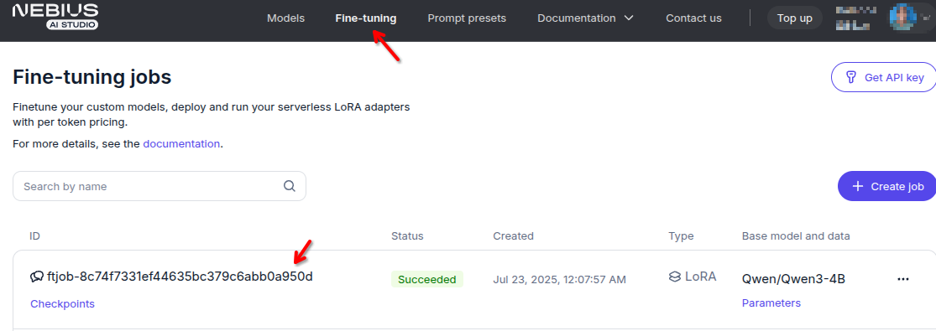This screenshot has width=936, height=331.
Task: Select the Fine-tuning tab
Action: (366, 18)
